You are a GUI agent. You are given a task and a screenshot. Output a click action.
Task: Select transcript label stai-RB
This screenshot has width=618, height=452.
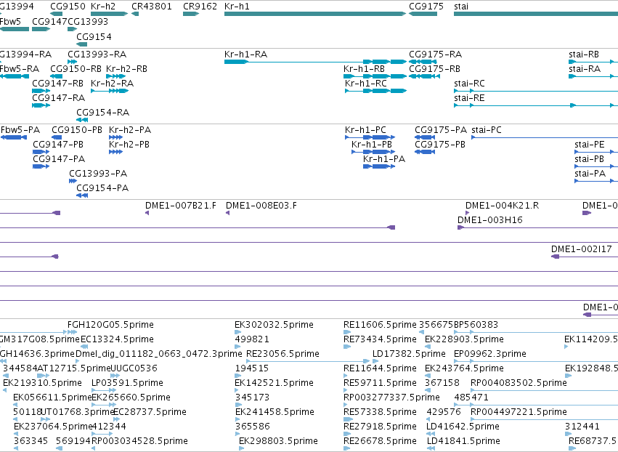point(584,54)
